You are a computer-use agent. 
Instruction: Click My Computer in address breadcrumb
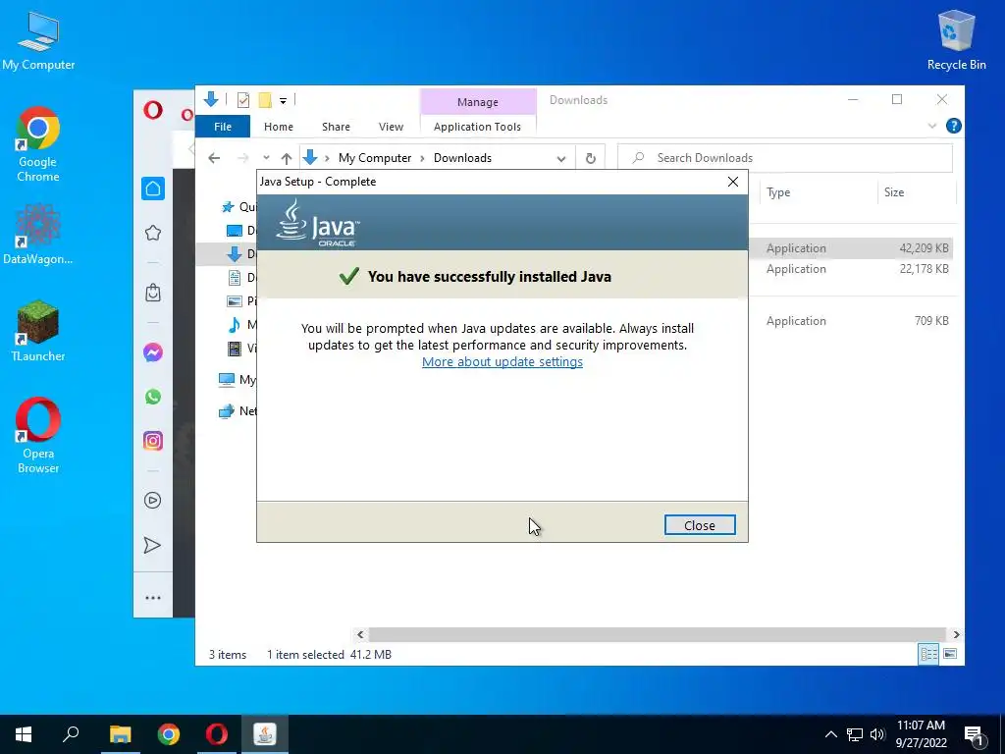(x=375, y=158)
